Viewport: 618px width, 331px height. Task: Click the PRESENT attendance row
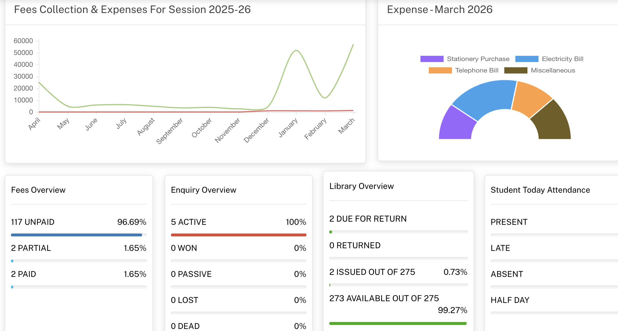509,222
